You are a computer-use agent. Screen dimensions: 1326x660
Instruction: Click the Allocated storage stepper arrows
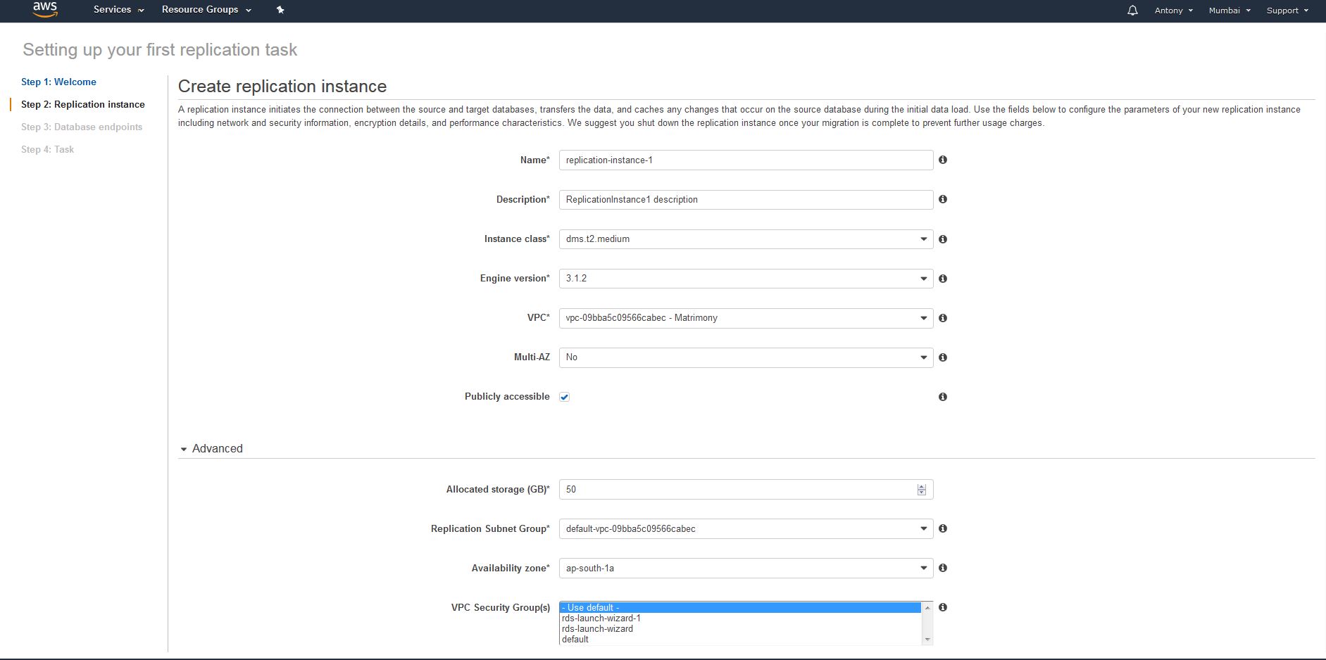(921, 490)
